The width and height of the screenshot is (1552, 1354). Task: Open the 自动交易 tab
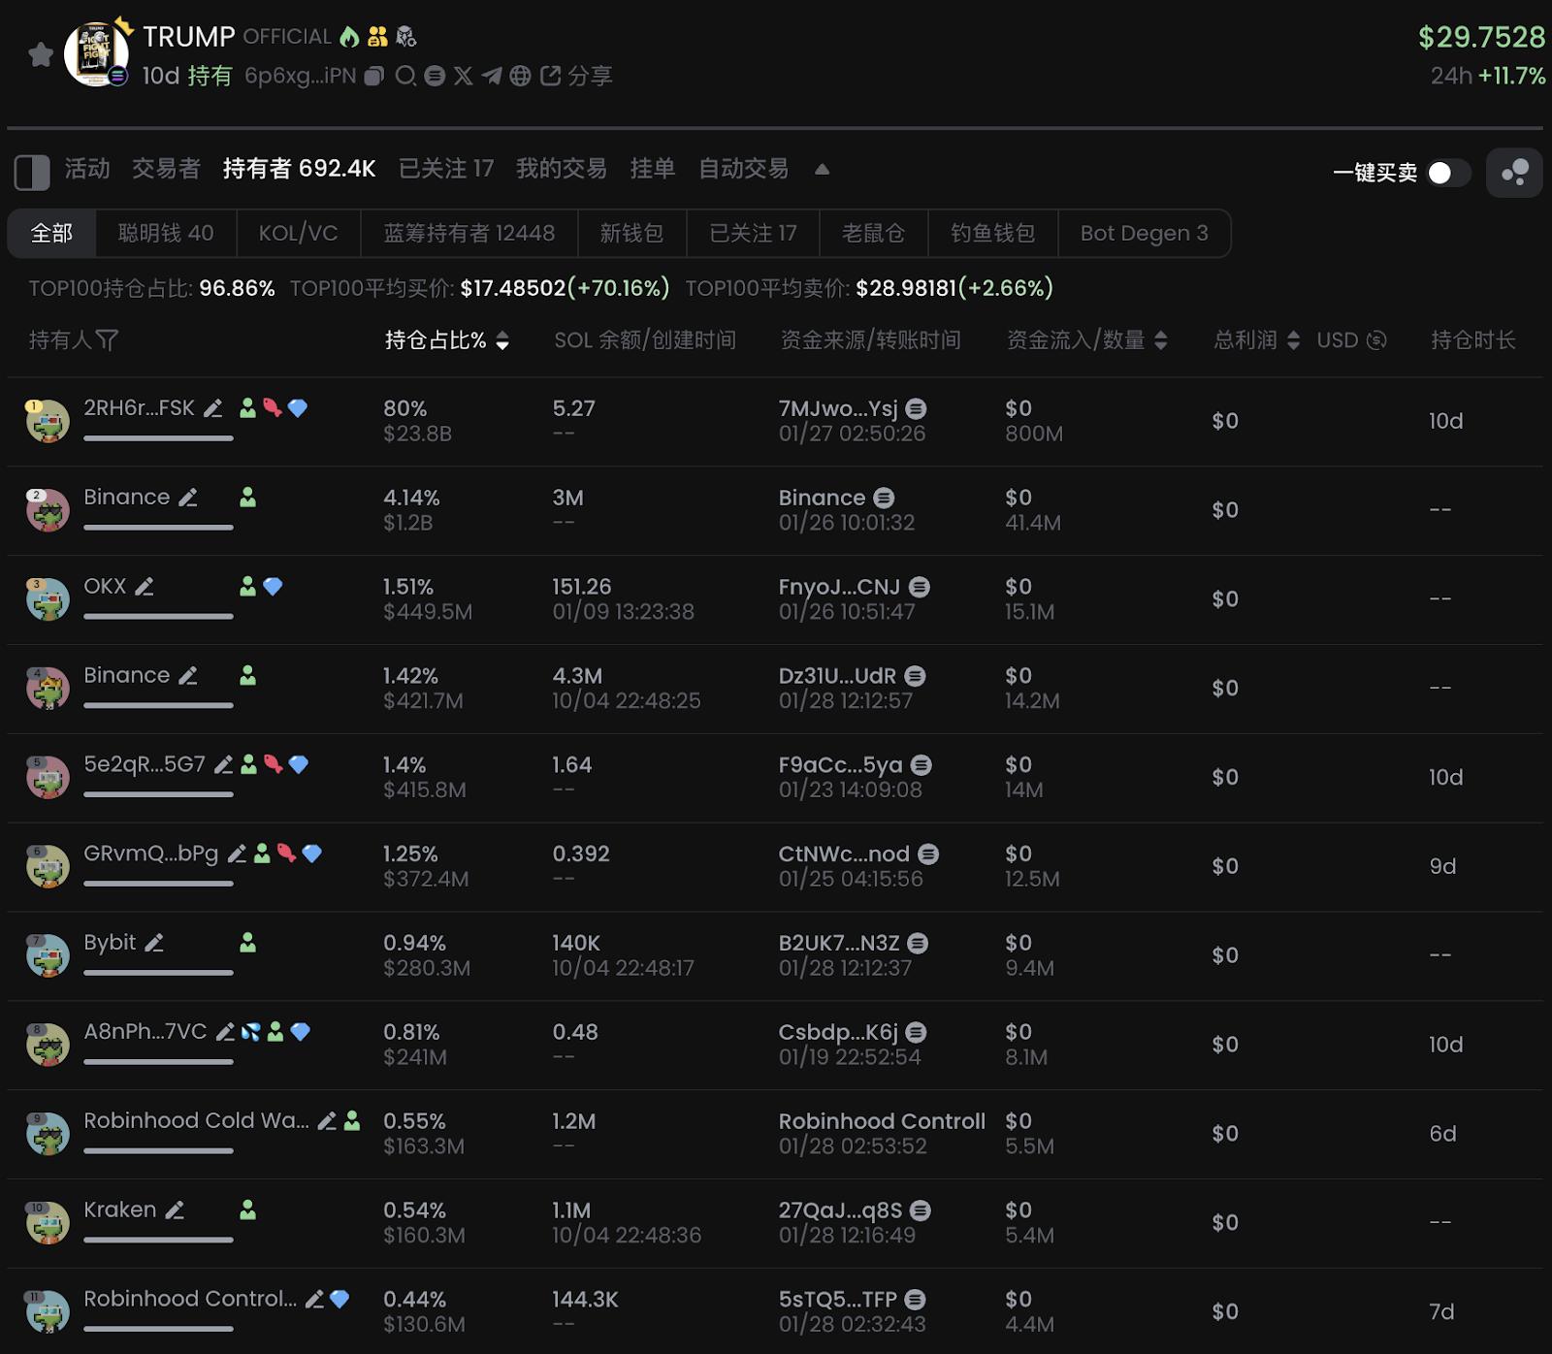pyautogui.click(x=744, y=169)
